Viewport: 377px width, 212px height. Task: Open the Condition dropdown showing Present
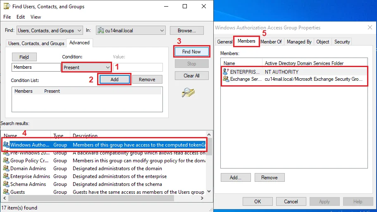(x=86, y=67)
